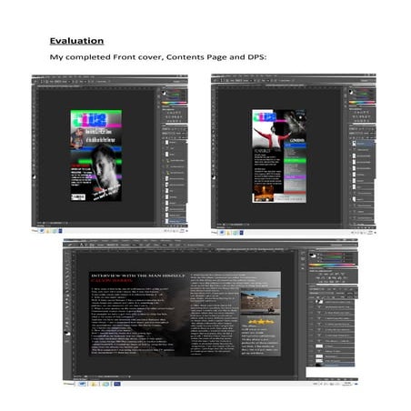Click the Color panel foreground swatch in contents page screenshot

coord(351,92)
